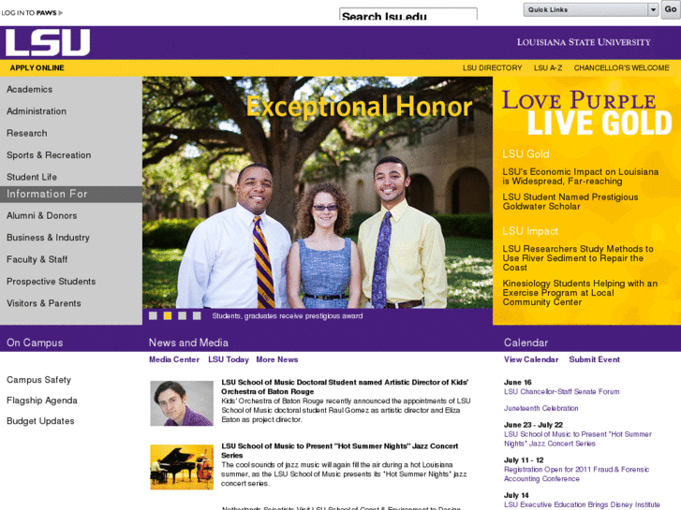Open Hot Summer Nights calendar event
This screenshot has height=510, width=681.
pyautogui.click(x=578, y=439)
